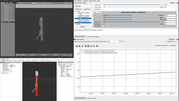
Task: Collapse gearShaft1_position node in tree
Action: coord(77,13)
